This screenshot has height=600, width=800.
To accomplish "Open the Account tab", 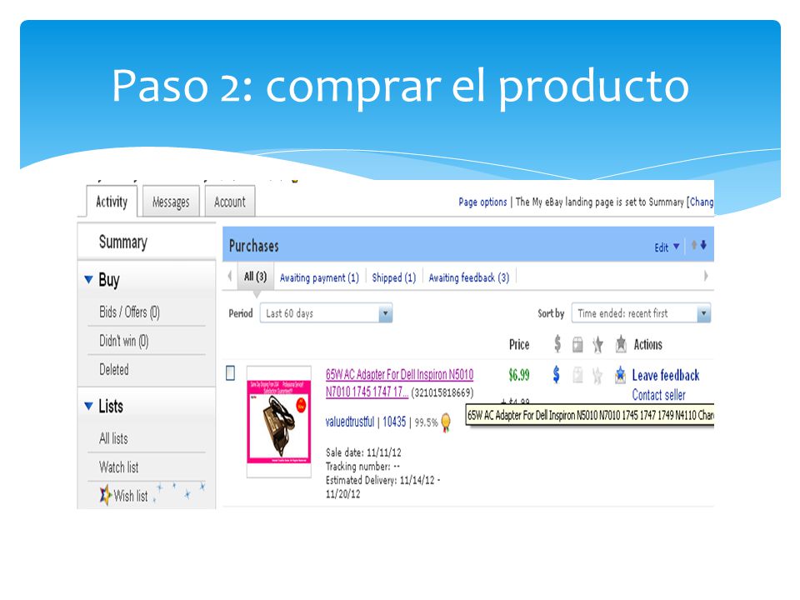I will [230, 202].
